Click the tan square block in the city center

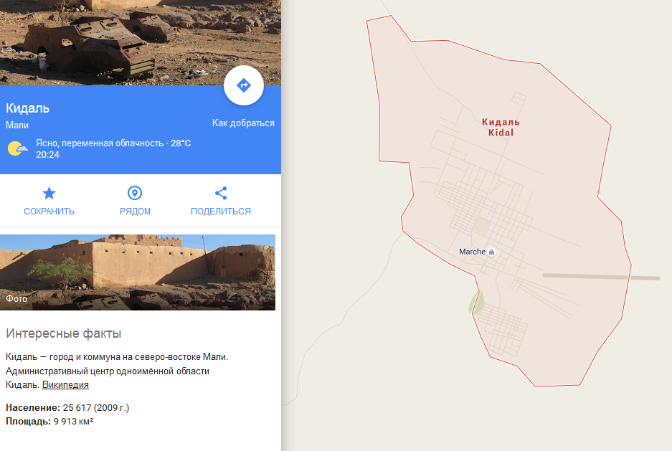481,226
